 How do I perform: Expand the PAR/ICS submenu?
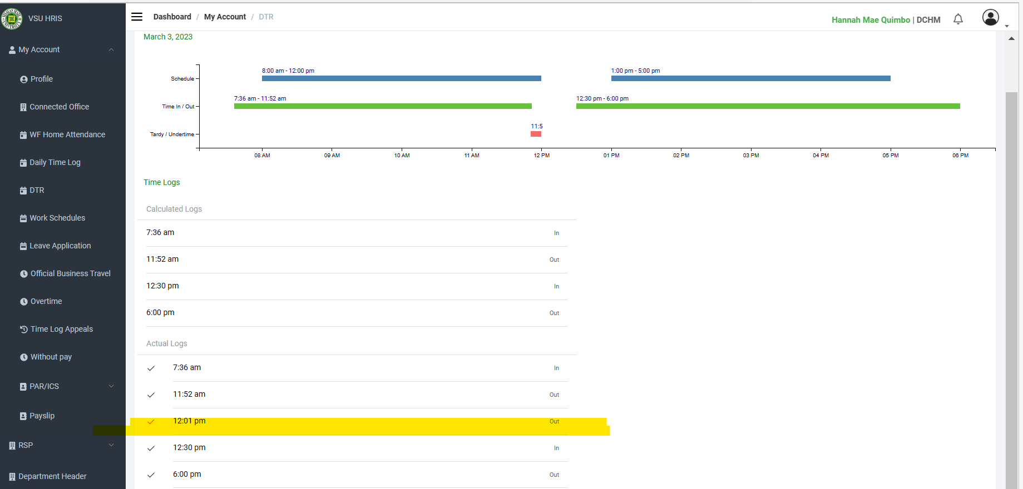[111, 386]
